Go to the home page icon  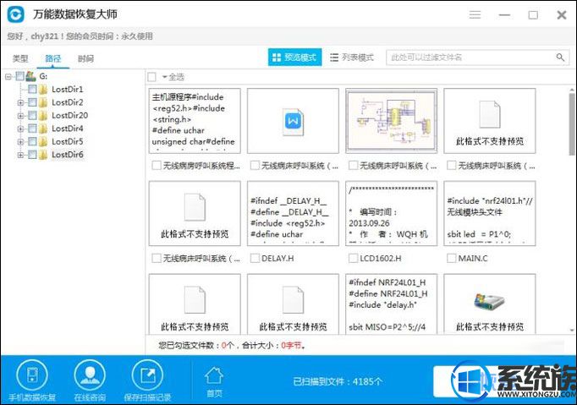pyautogui.click(x=214, y=376)
